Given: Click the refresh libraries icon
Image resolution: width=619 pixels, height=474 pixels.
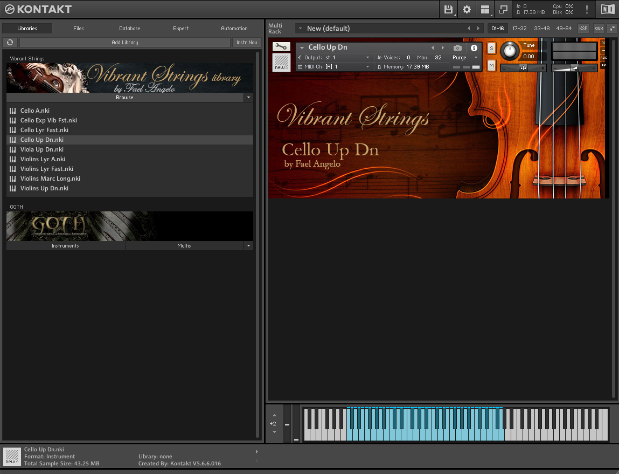Looking at the screenshot, I should [10, 42].
